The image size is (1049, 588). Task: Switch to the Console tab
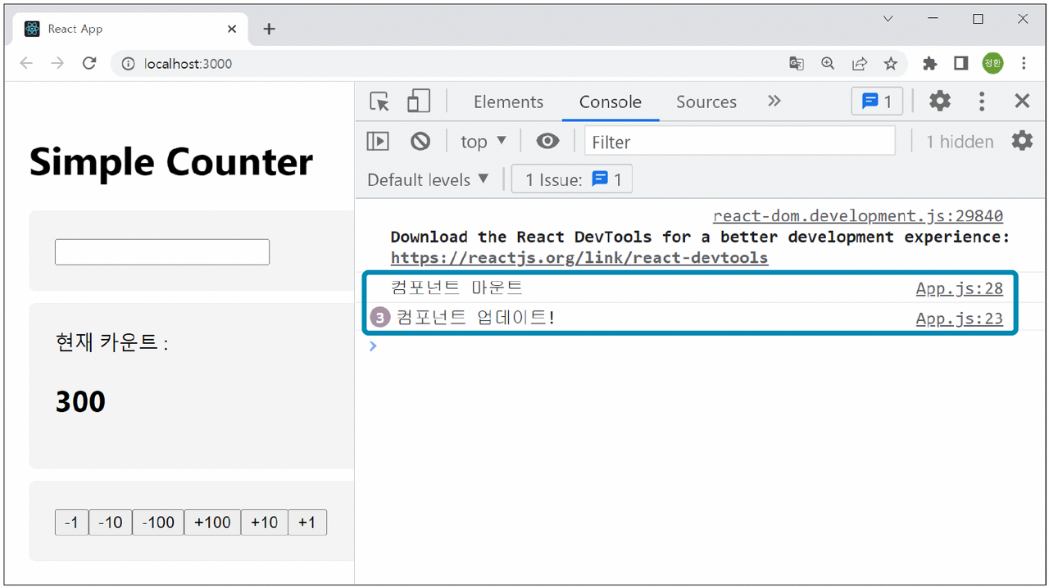[x=611, y=102]
